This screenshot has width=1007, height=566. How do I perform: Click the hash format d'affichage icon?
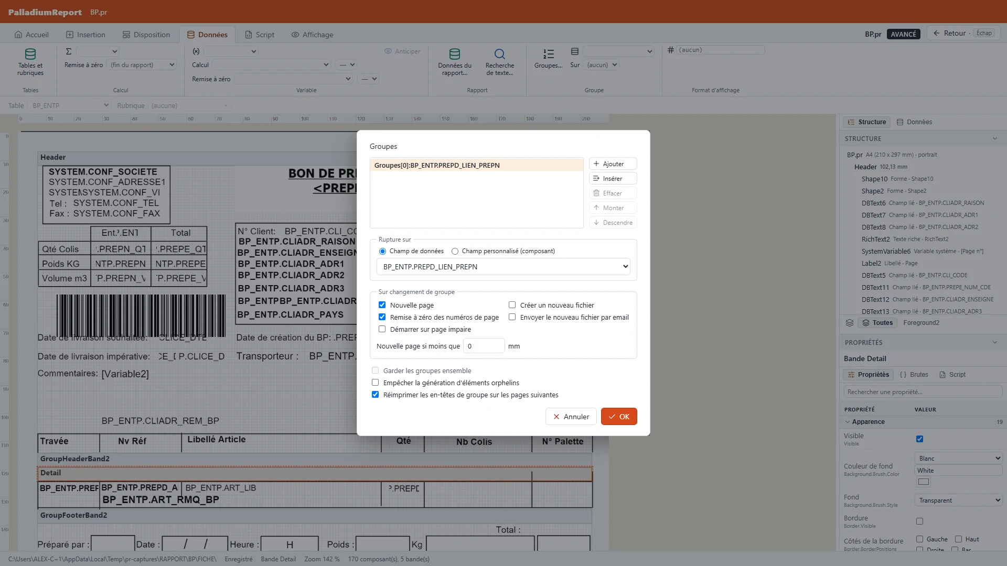(670, 50)
